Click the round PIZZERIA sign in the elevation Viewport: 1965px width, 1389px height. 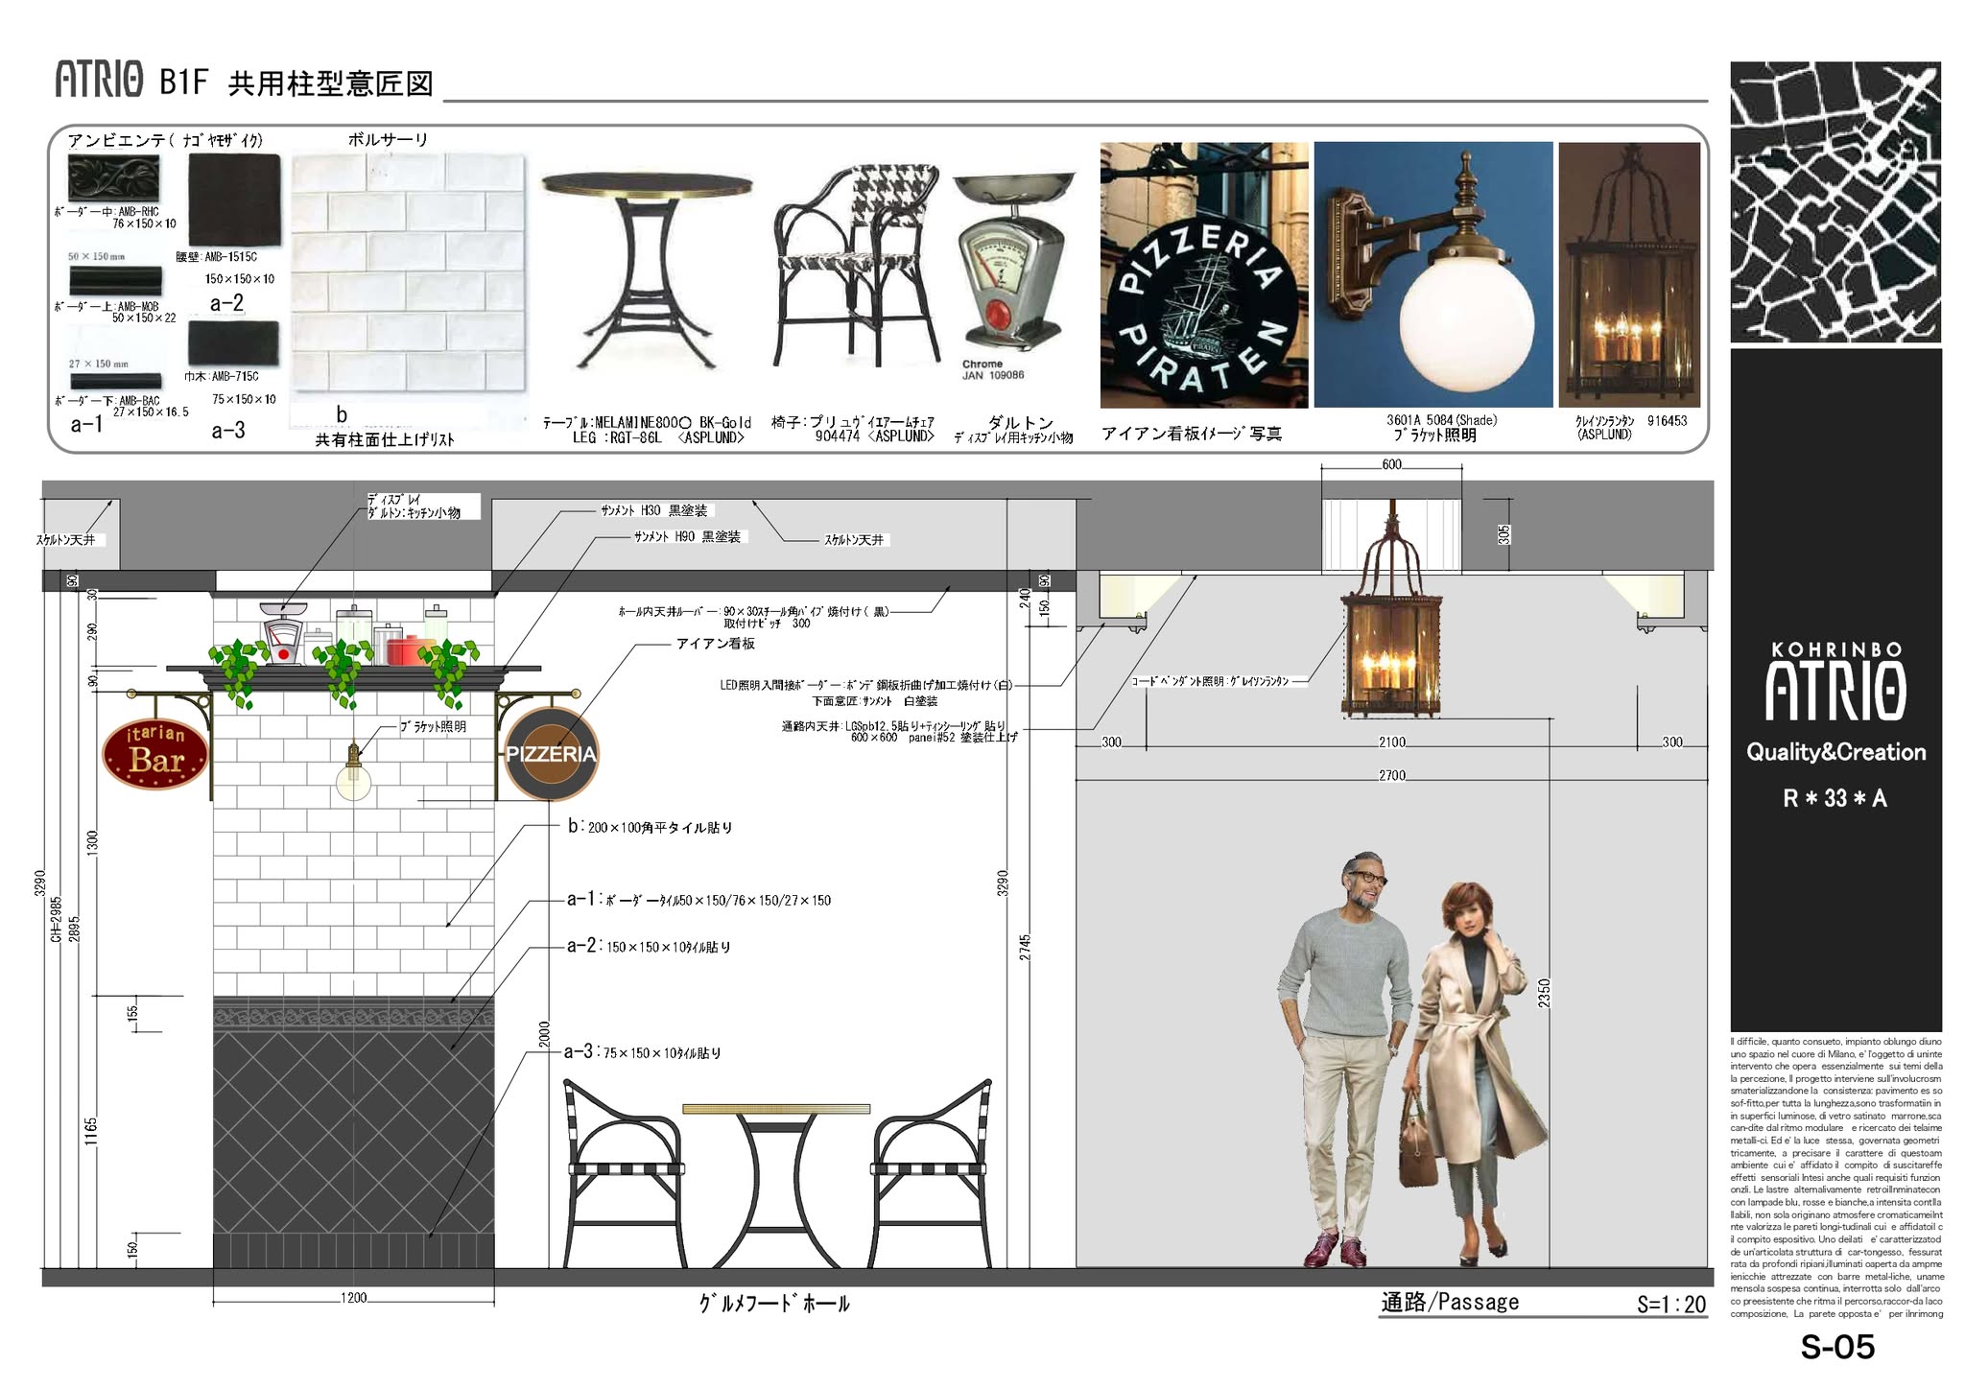pos(551,754)
